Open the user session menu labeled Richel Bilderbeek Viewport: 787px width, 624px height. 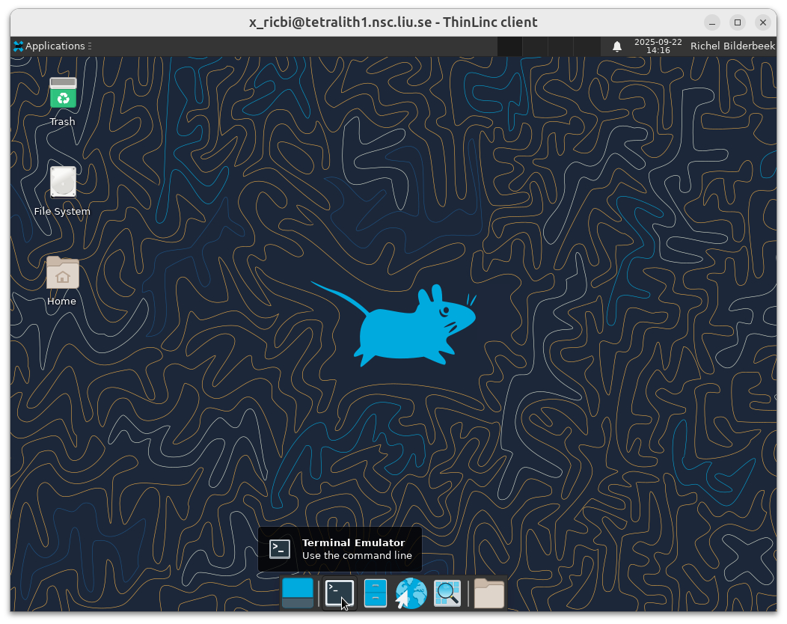pyautogui.click(x=732, y=46)
